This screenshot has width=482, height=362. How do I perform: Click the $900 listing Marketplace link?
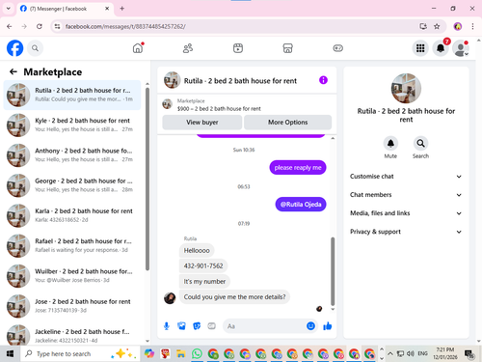(219, 109)
